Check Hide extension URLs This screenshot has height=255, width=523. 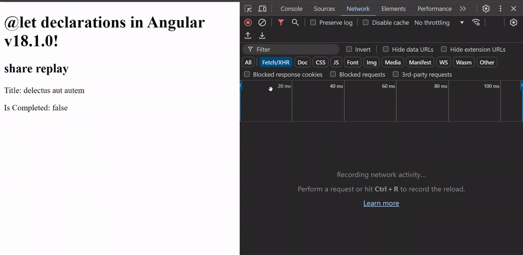pyautogui.click(x=444, y=49)
